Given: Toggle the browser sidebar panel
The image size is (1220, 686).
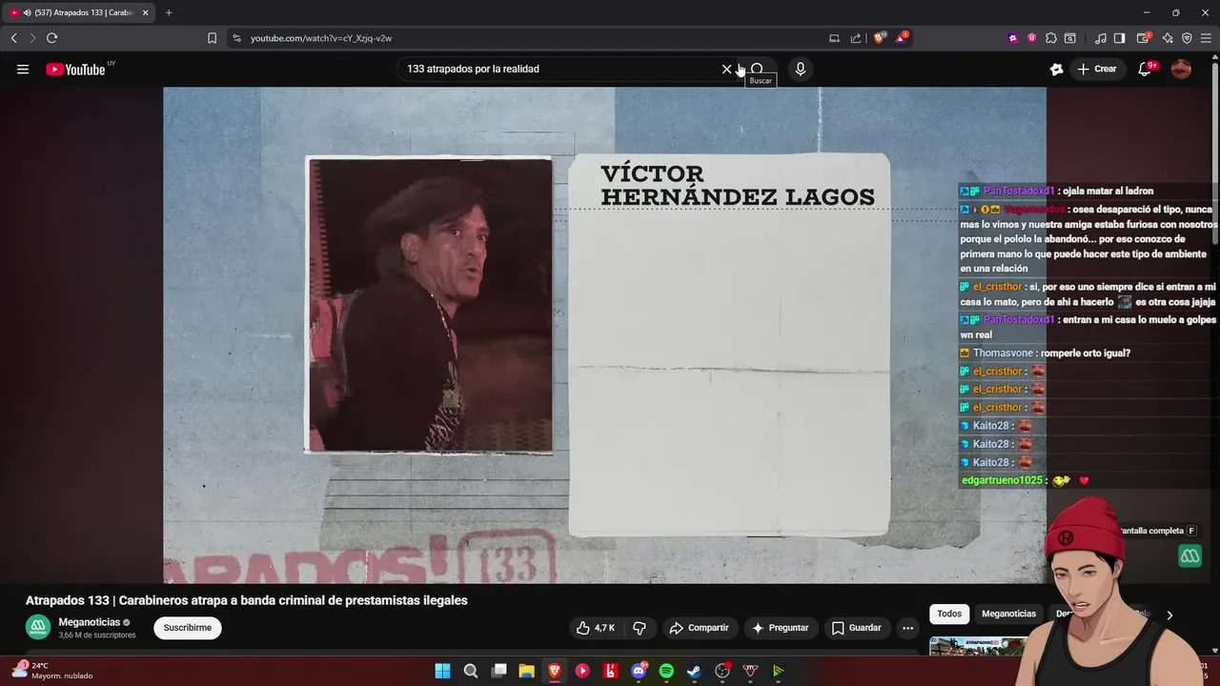Looking at the screenshot, I should 1119,38.
